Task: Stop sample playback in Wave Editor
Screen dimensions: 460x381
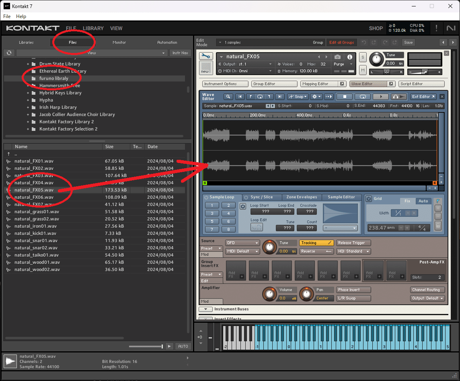Action: click(345, 97)
